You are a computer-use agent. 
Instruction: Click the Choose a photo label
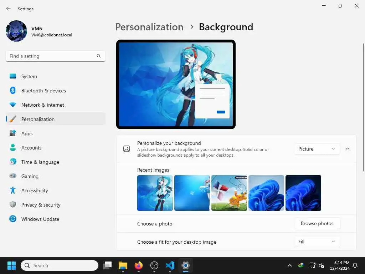155,224
